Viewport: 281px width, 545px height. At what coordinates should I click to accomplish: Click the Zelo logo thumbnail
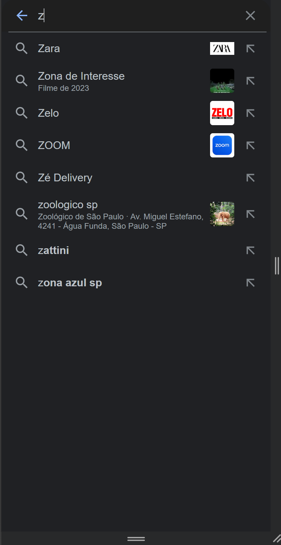[x=222, y=113]
